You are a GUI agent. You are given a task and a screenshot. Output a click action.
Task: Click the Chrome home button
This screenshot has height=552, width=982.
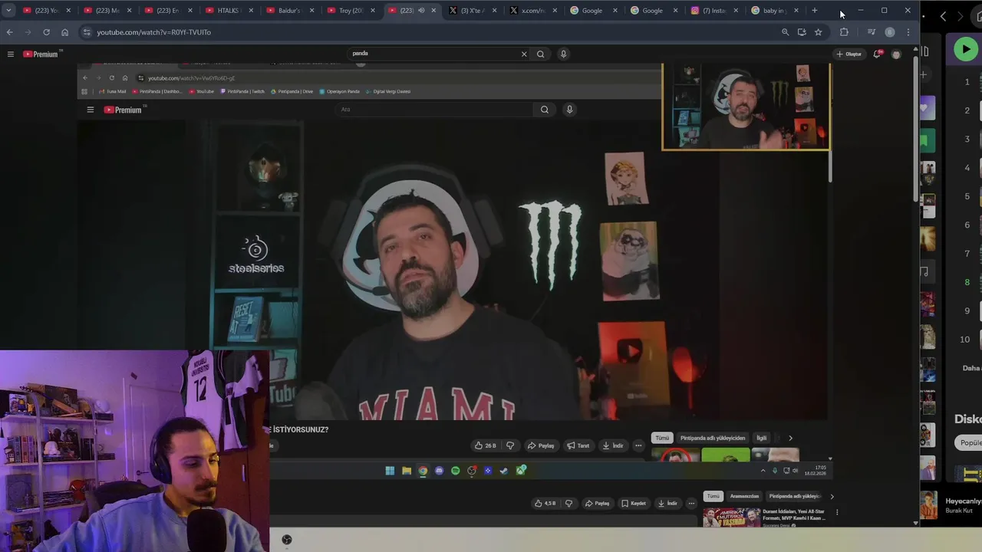coord(64,32)
